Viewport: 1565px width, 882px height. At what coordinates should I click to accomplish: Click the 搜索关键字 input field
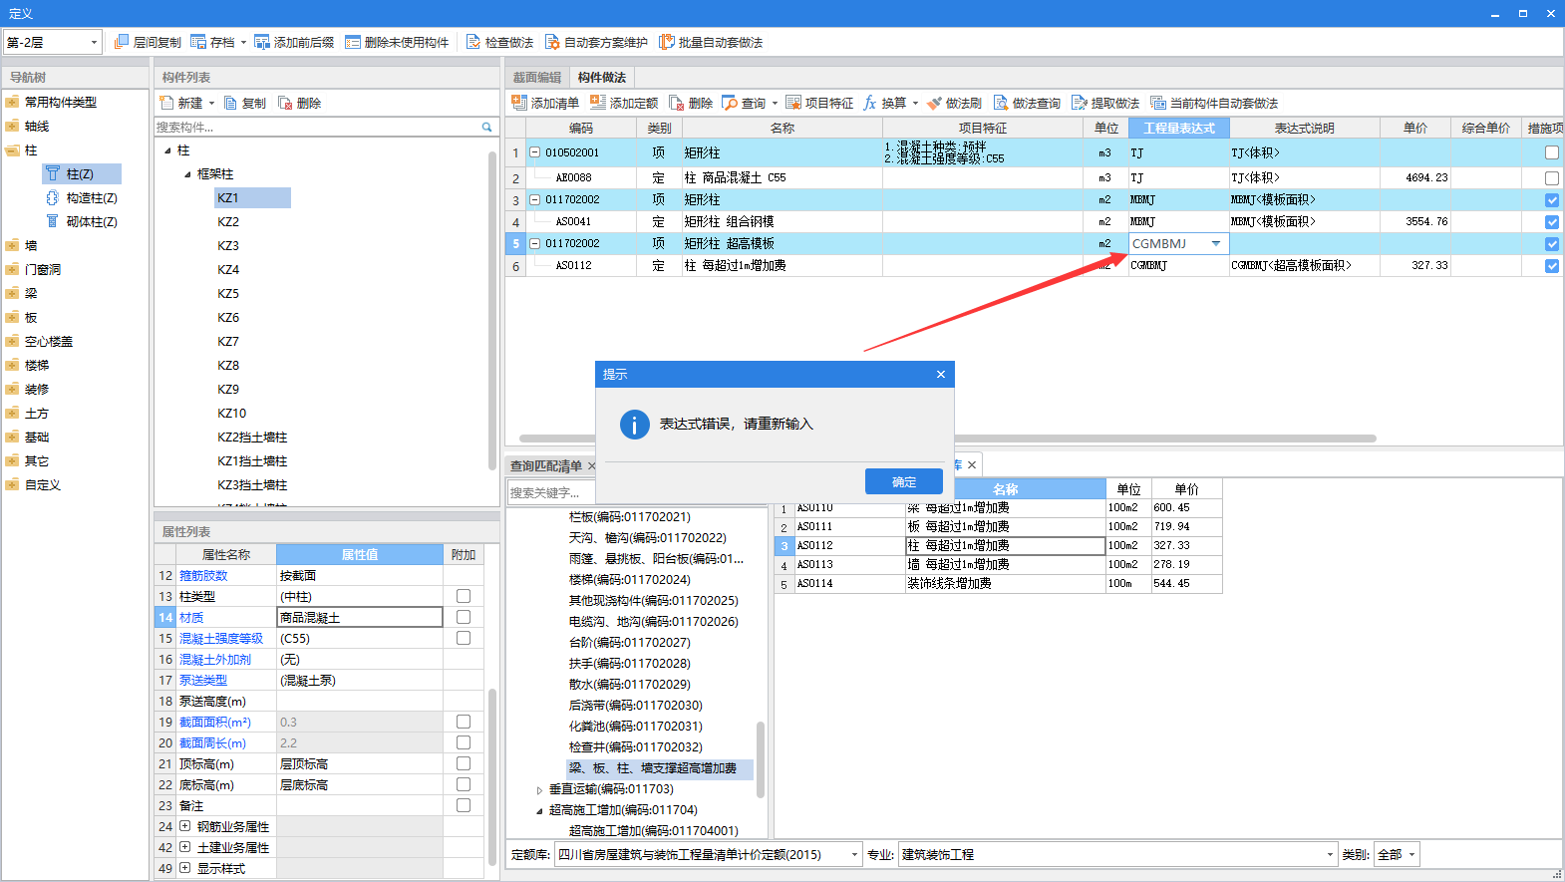click(551, 492)
